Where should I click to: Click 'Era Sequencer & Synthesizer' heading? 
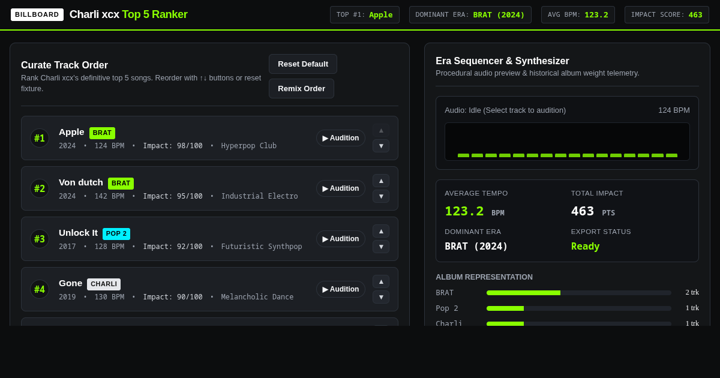coord(502,61)
